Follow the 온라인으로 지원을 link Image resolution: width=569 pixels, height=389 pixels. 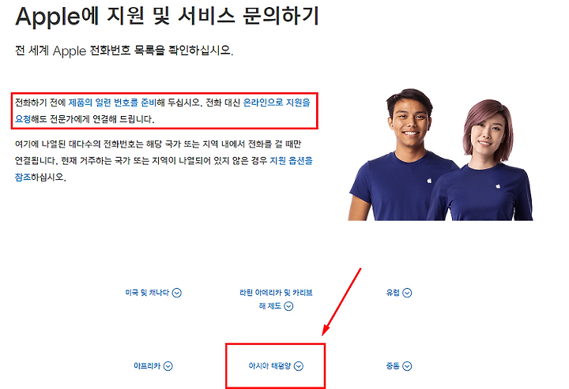277,103
